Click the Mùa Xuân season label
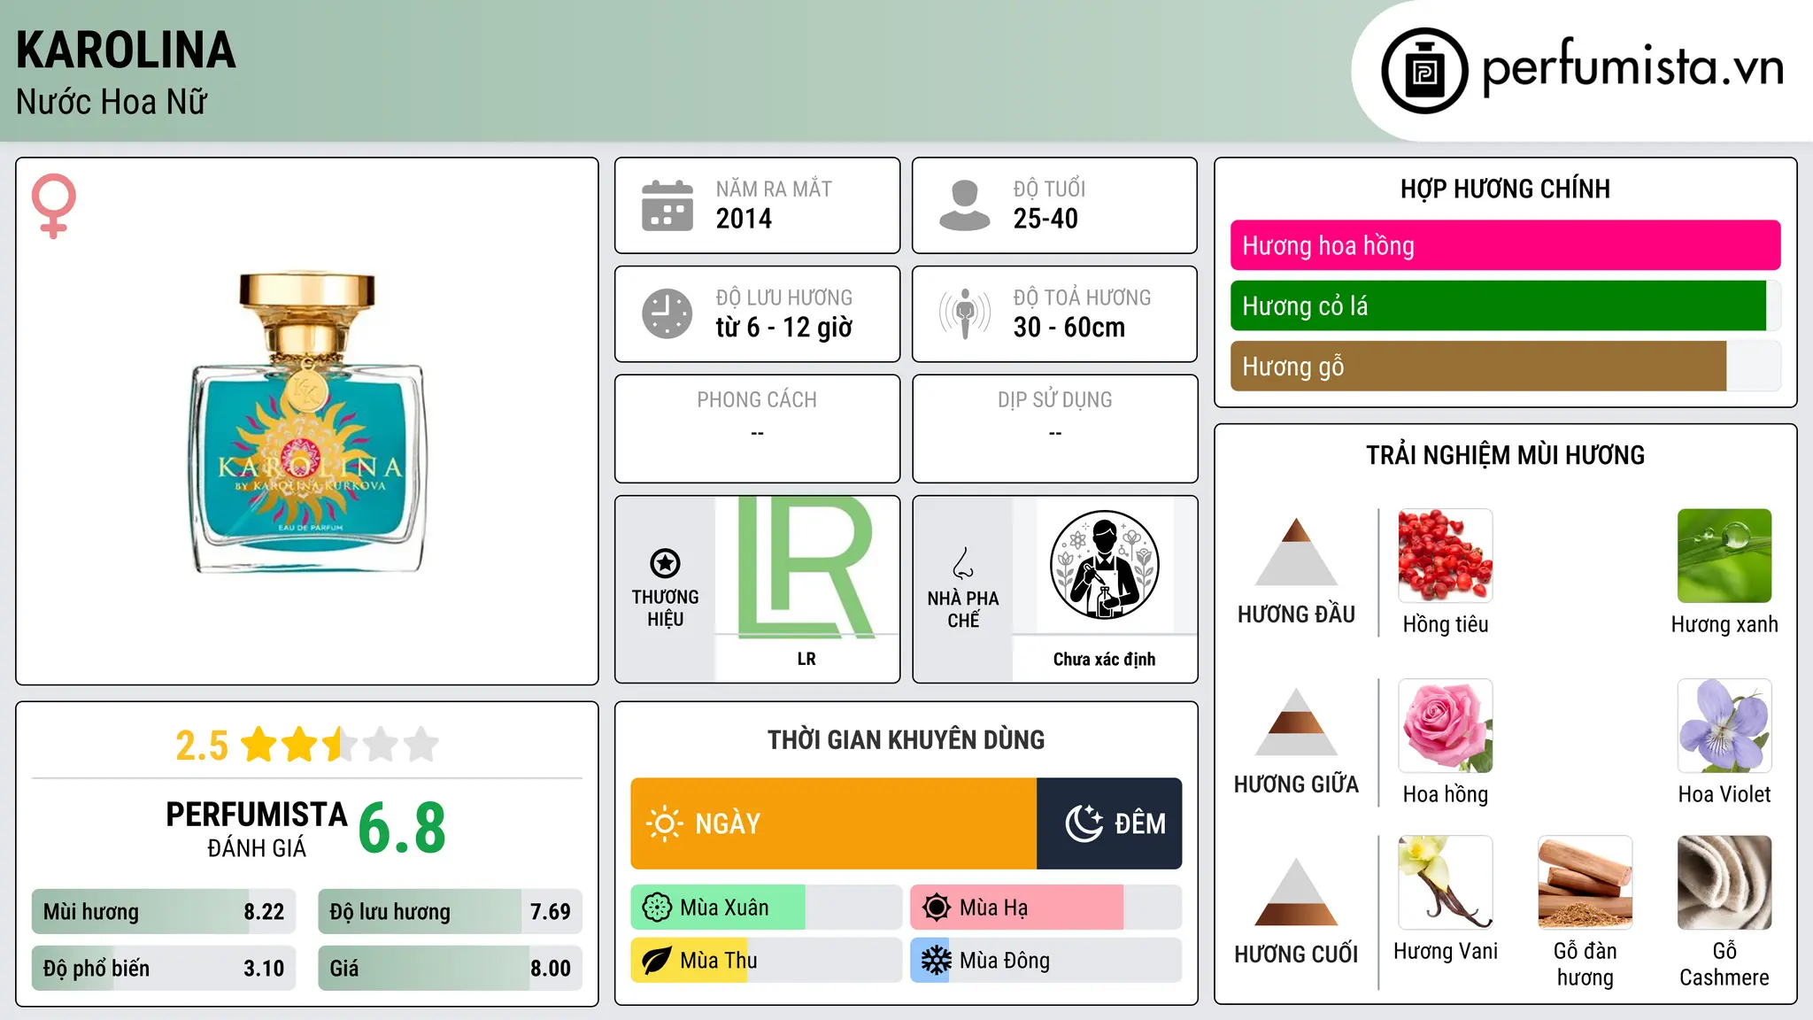The width and height of the screenshot is (1813, 1020). pos(724,908)
